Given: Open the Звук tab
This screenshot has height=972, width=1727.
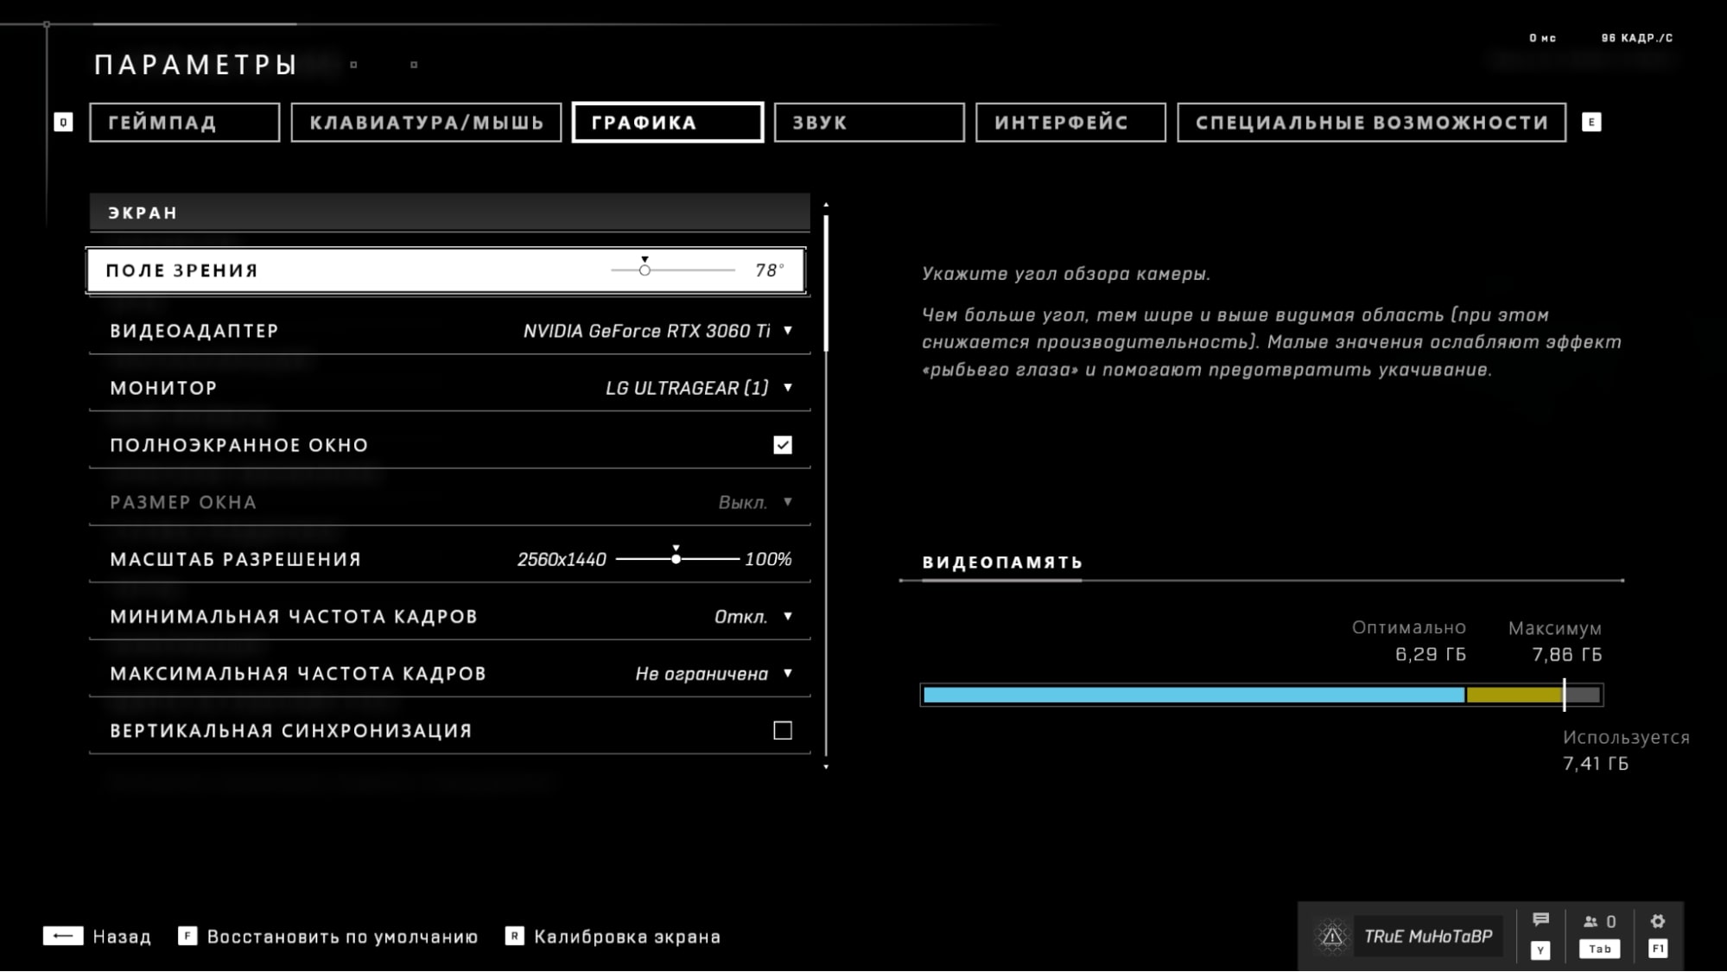Looking at the screenshot, I should point(869,122).
